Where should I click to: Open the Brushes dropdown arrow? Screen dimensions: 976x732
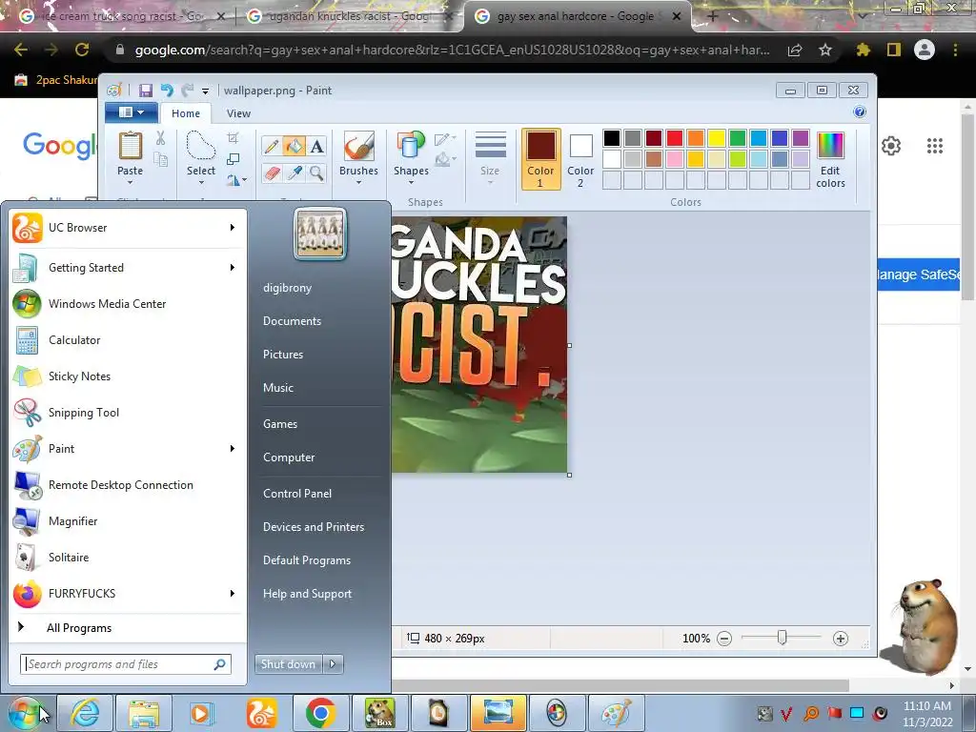[358, 182]
